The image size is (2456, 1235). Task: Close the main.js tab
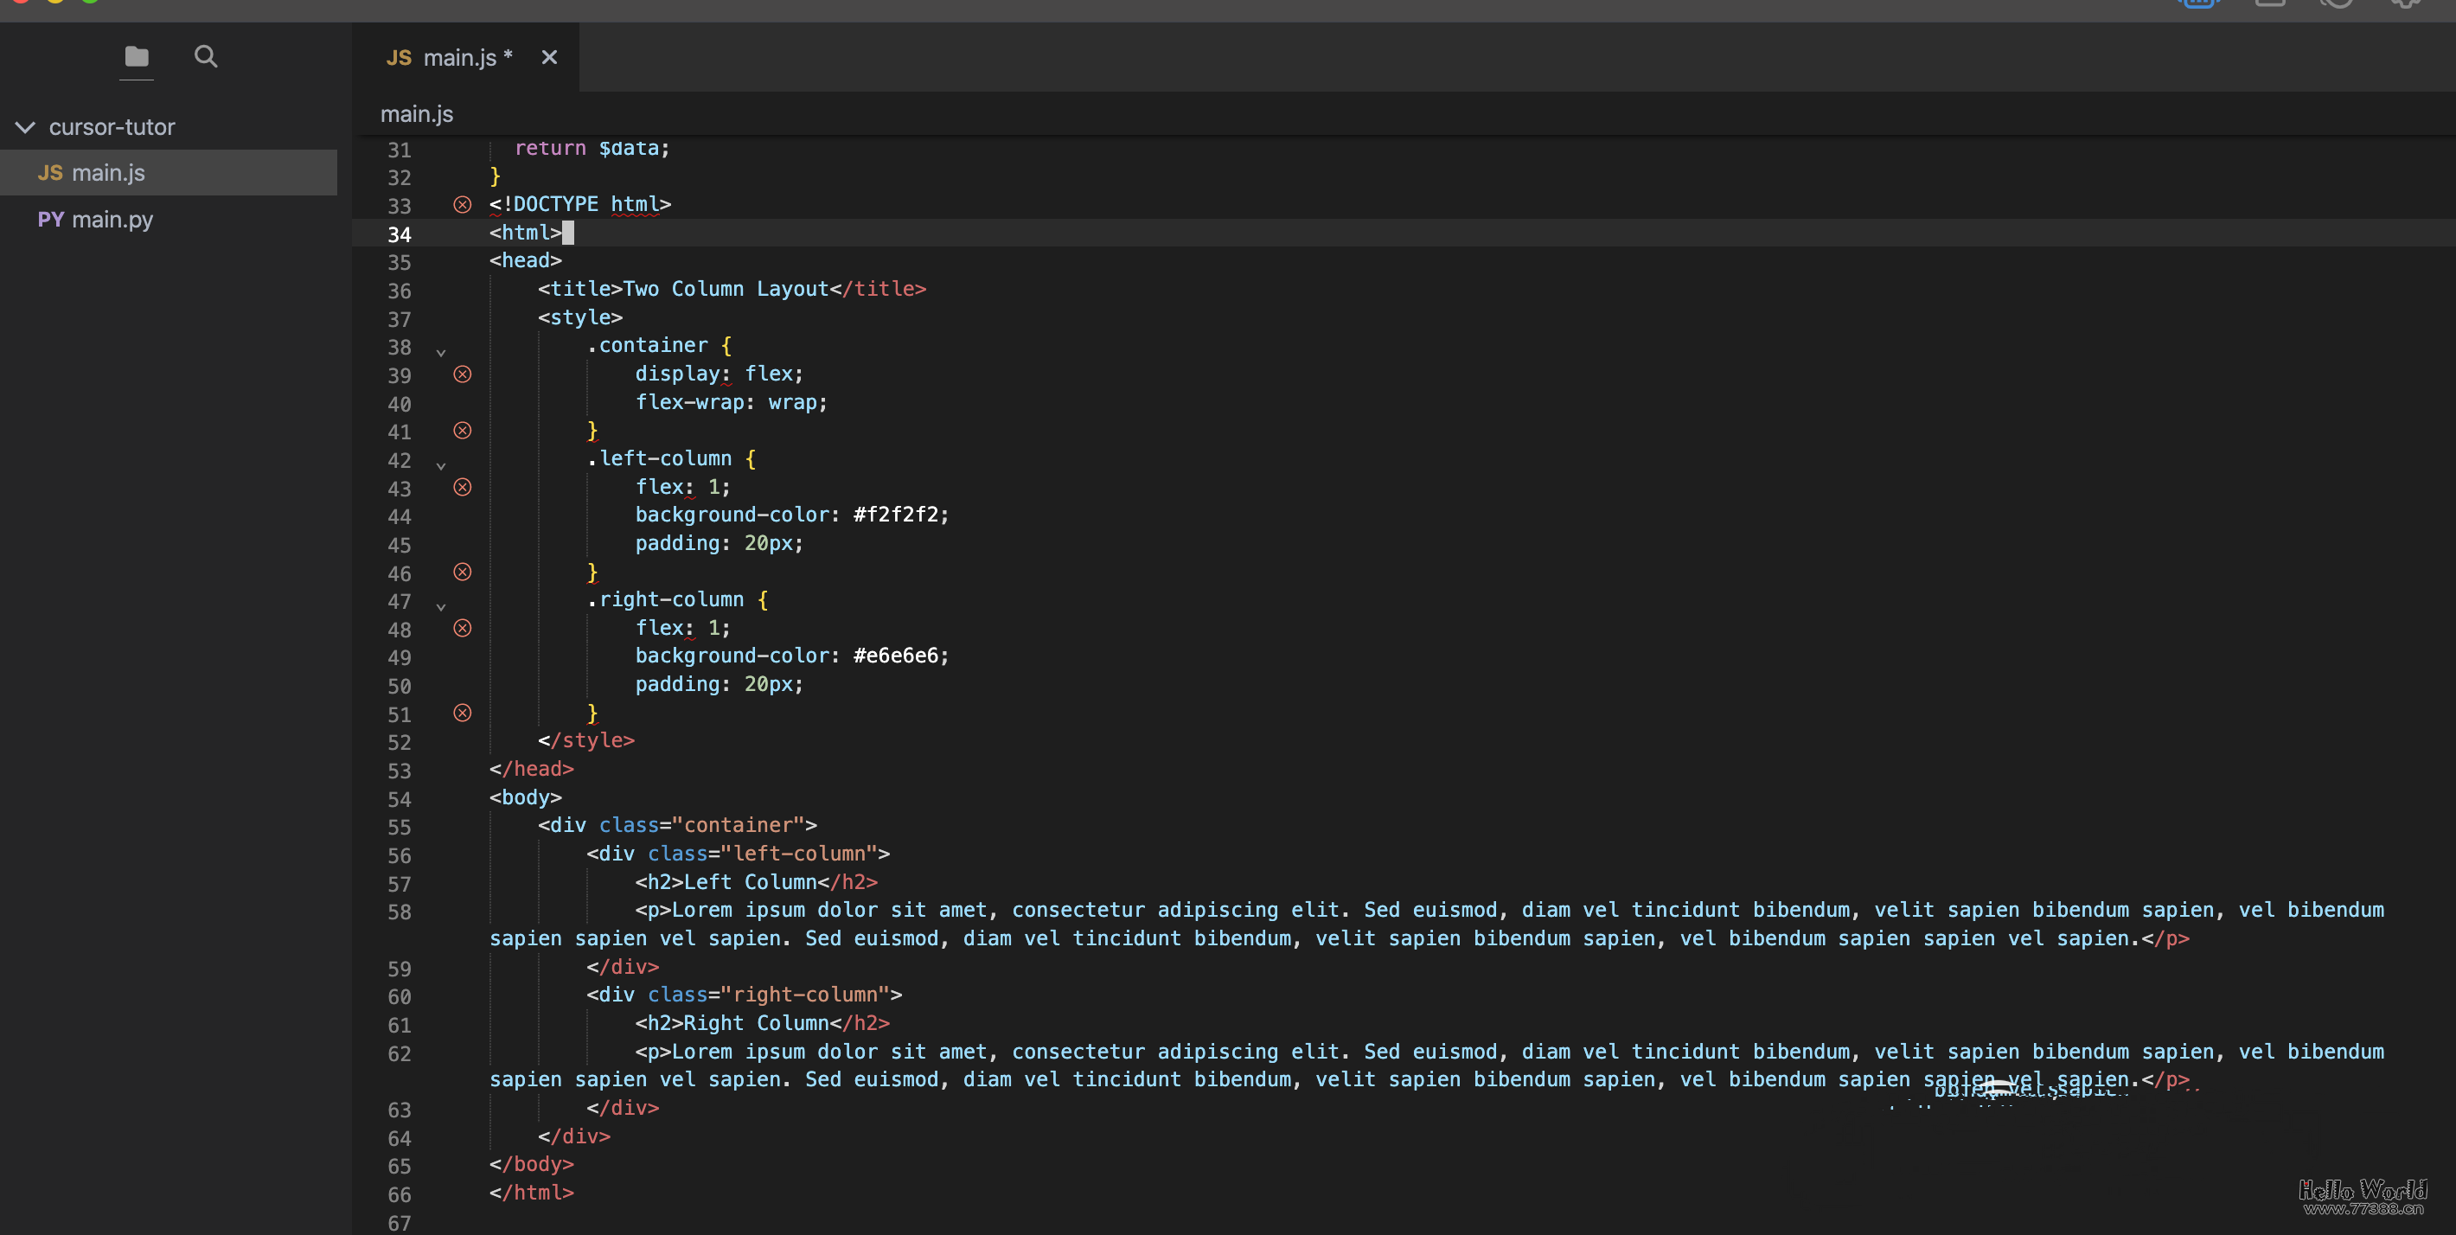[x=549, y=57]
